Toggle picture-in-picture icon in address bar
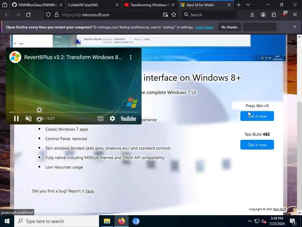302x227 pixels. pyautogui.click(x=165, y=15)
